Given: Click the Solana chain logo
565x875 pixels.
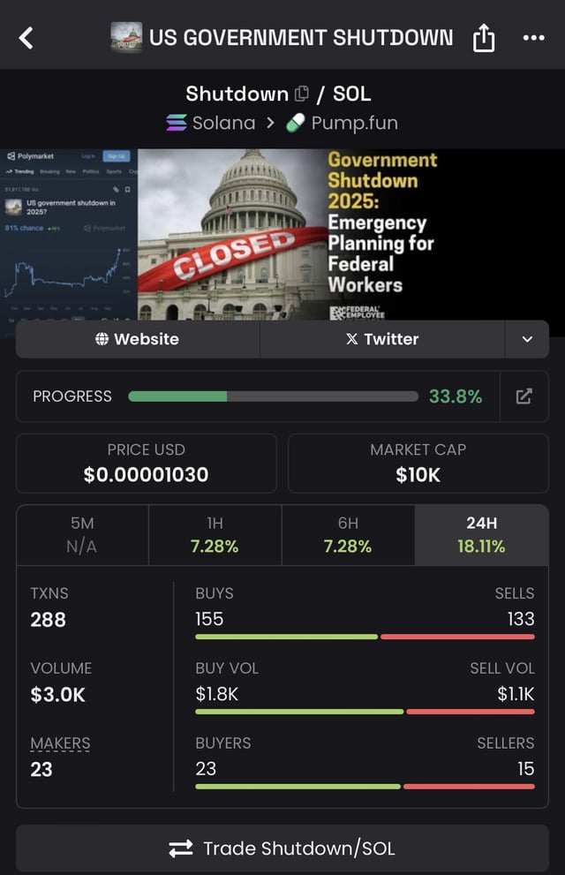Looking at the screenshot, I should [177, 123].
